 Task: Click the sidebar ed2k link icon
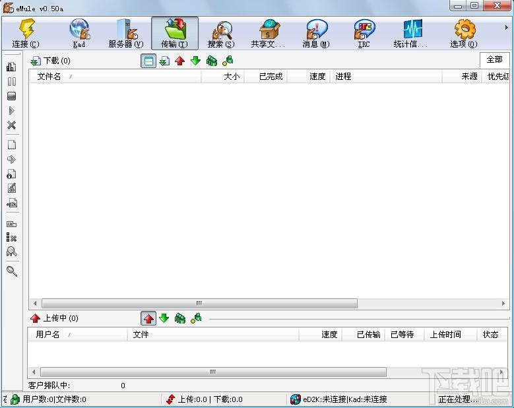tap(11, 203)
